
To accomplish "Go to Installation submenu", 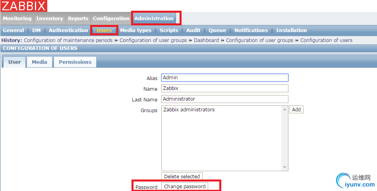I will pyautogui.click(x=292, y=31).
